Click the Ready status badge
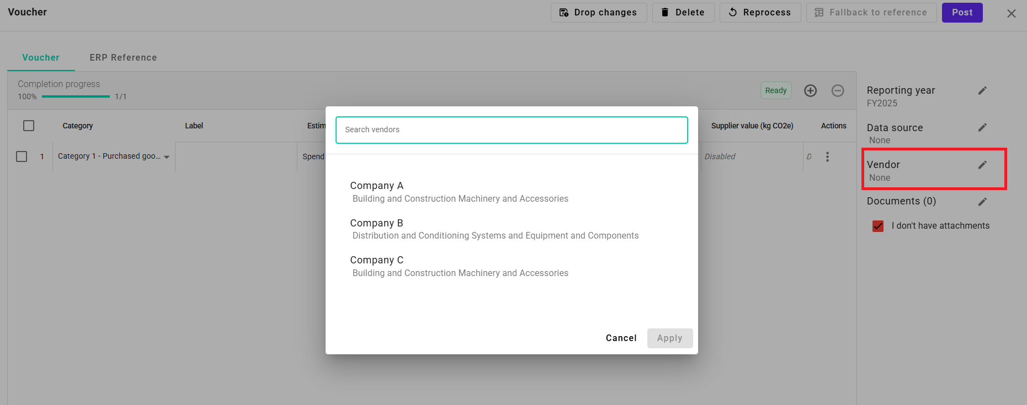The height and width of the screenshot is (405, 1027). [776, 90]
